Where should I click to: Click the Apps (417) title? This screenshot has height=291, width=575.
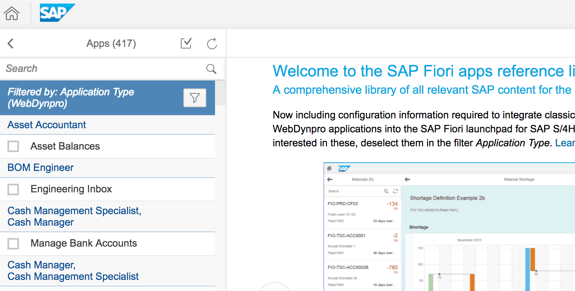click(x=111, y=44)
